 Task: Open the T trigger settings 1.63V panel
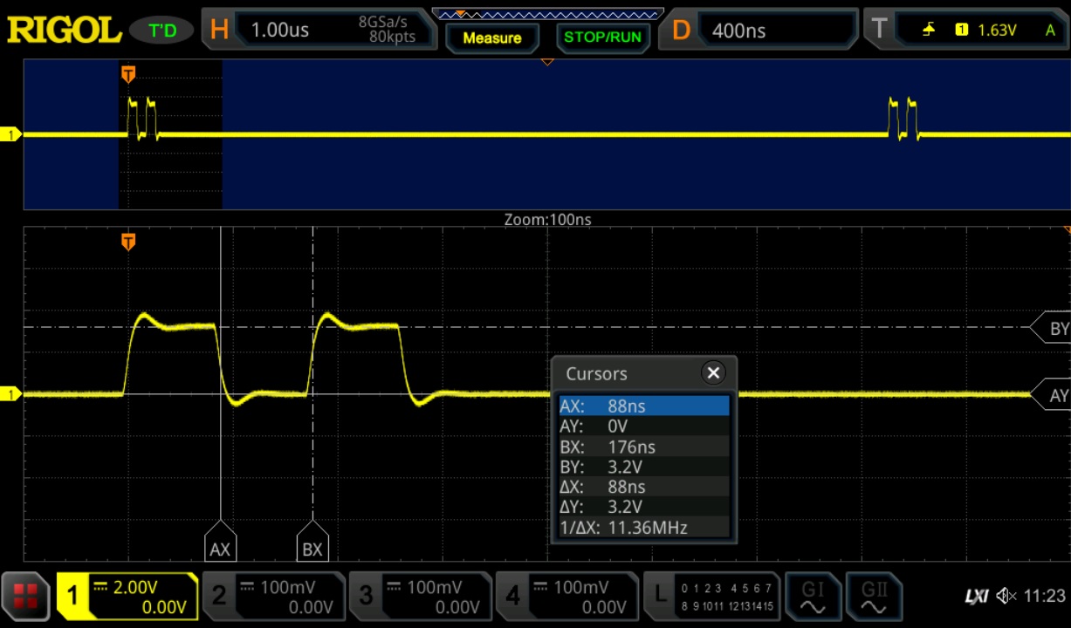click(966, 30)
